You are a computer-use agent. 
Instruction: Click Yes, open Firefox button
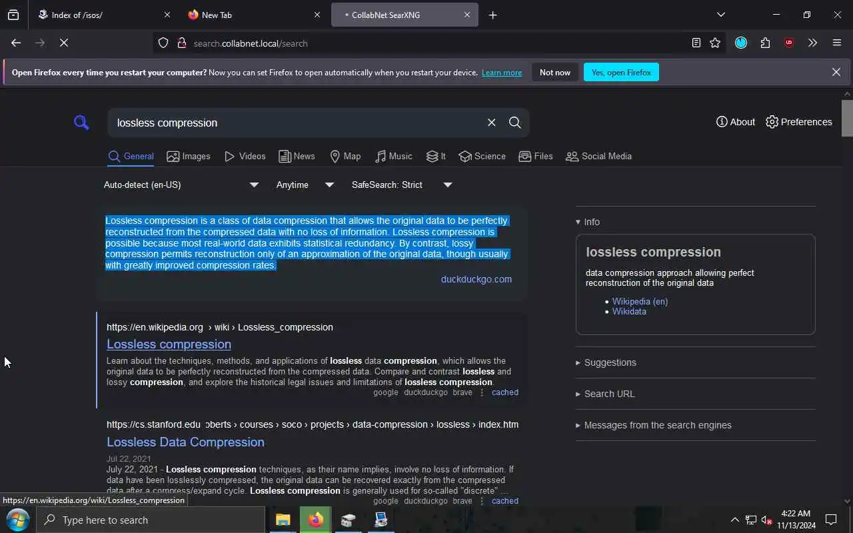tap(621, 72)
